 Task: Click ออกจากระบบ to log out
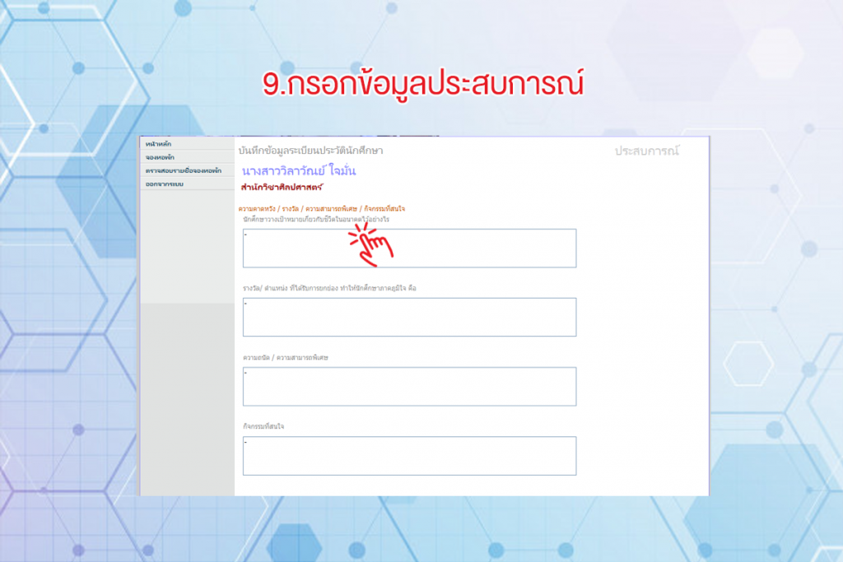(x=164, y=183)
